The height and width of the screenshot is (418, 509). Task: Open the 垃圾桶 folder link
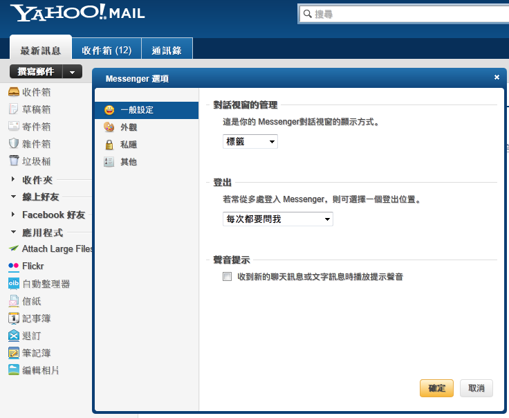click(37, 161)
